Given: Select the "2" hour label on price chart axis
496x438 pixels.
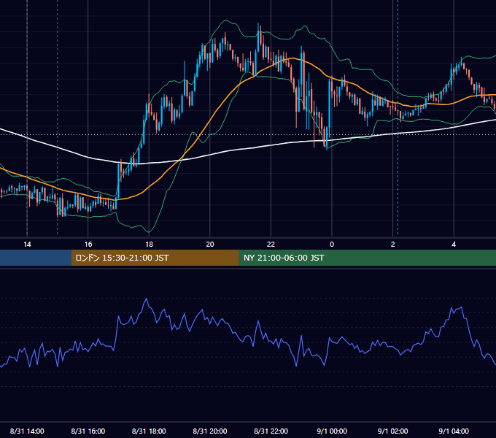Looking at the screenshot, I should [x=393, y=245].
